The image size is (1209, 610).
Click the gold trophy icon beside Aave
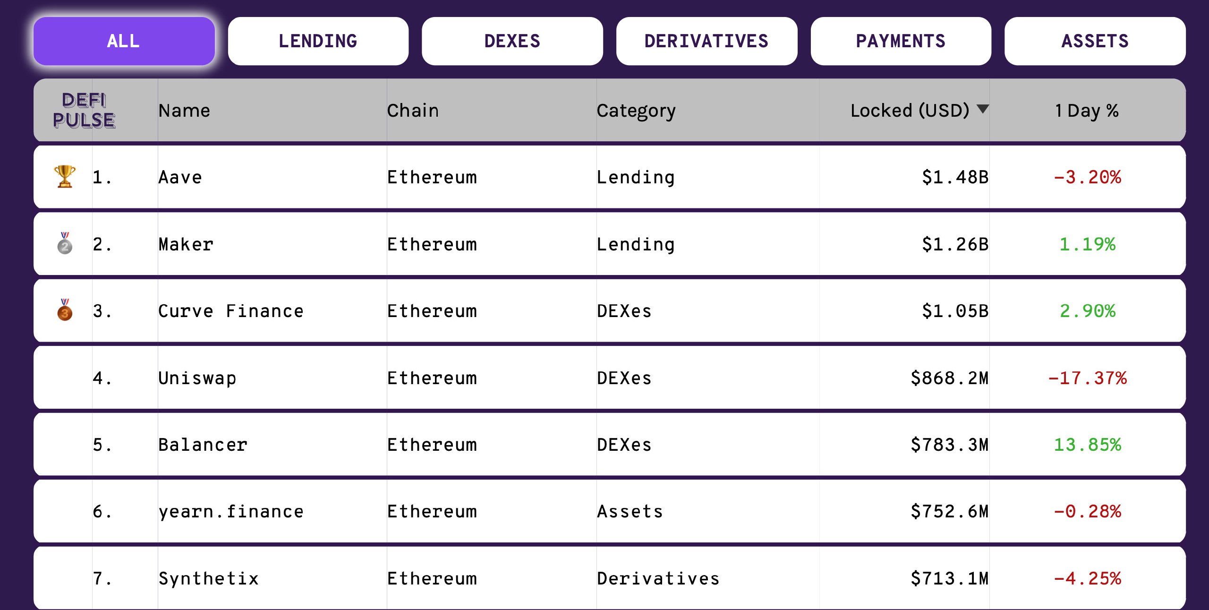pyautogui.click(x=65, y=177)
